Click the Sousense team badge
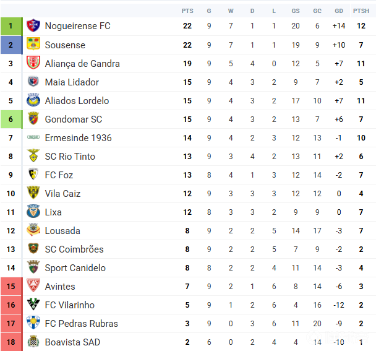The width and height of the screenshot is (376, 351). click(33, 45)
